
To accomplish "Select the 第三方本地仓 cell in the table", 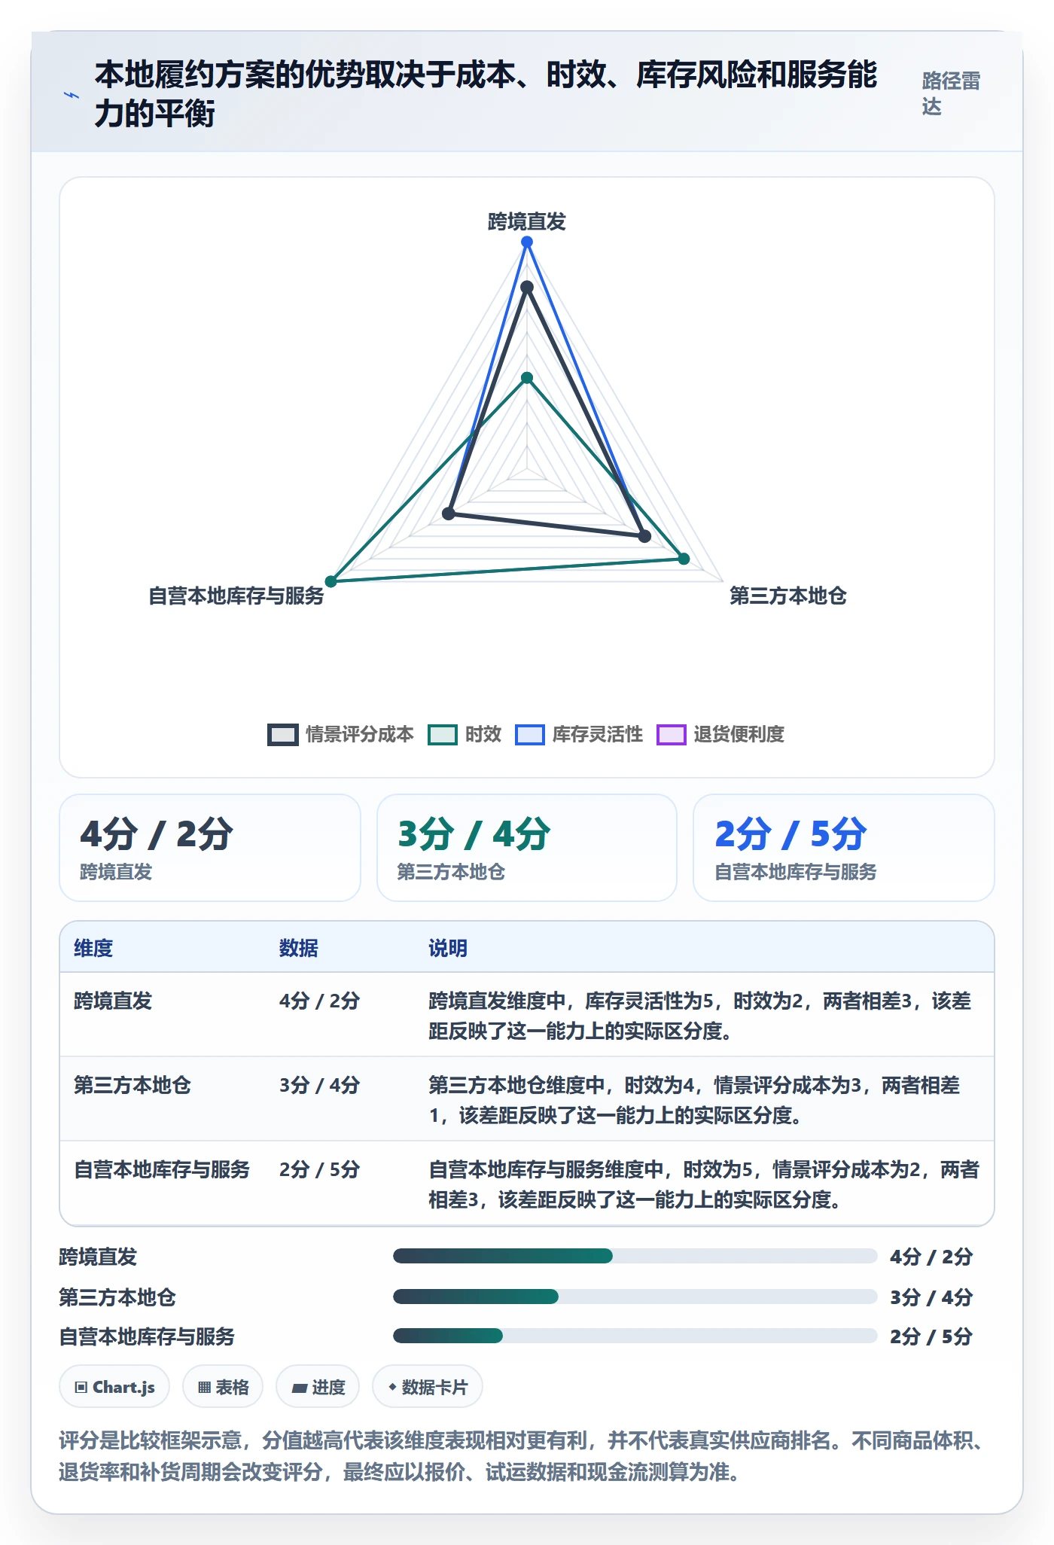I will coord(133,1085).
